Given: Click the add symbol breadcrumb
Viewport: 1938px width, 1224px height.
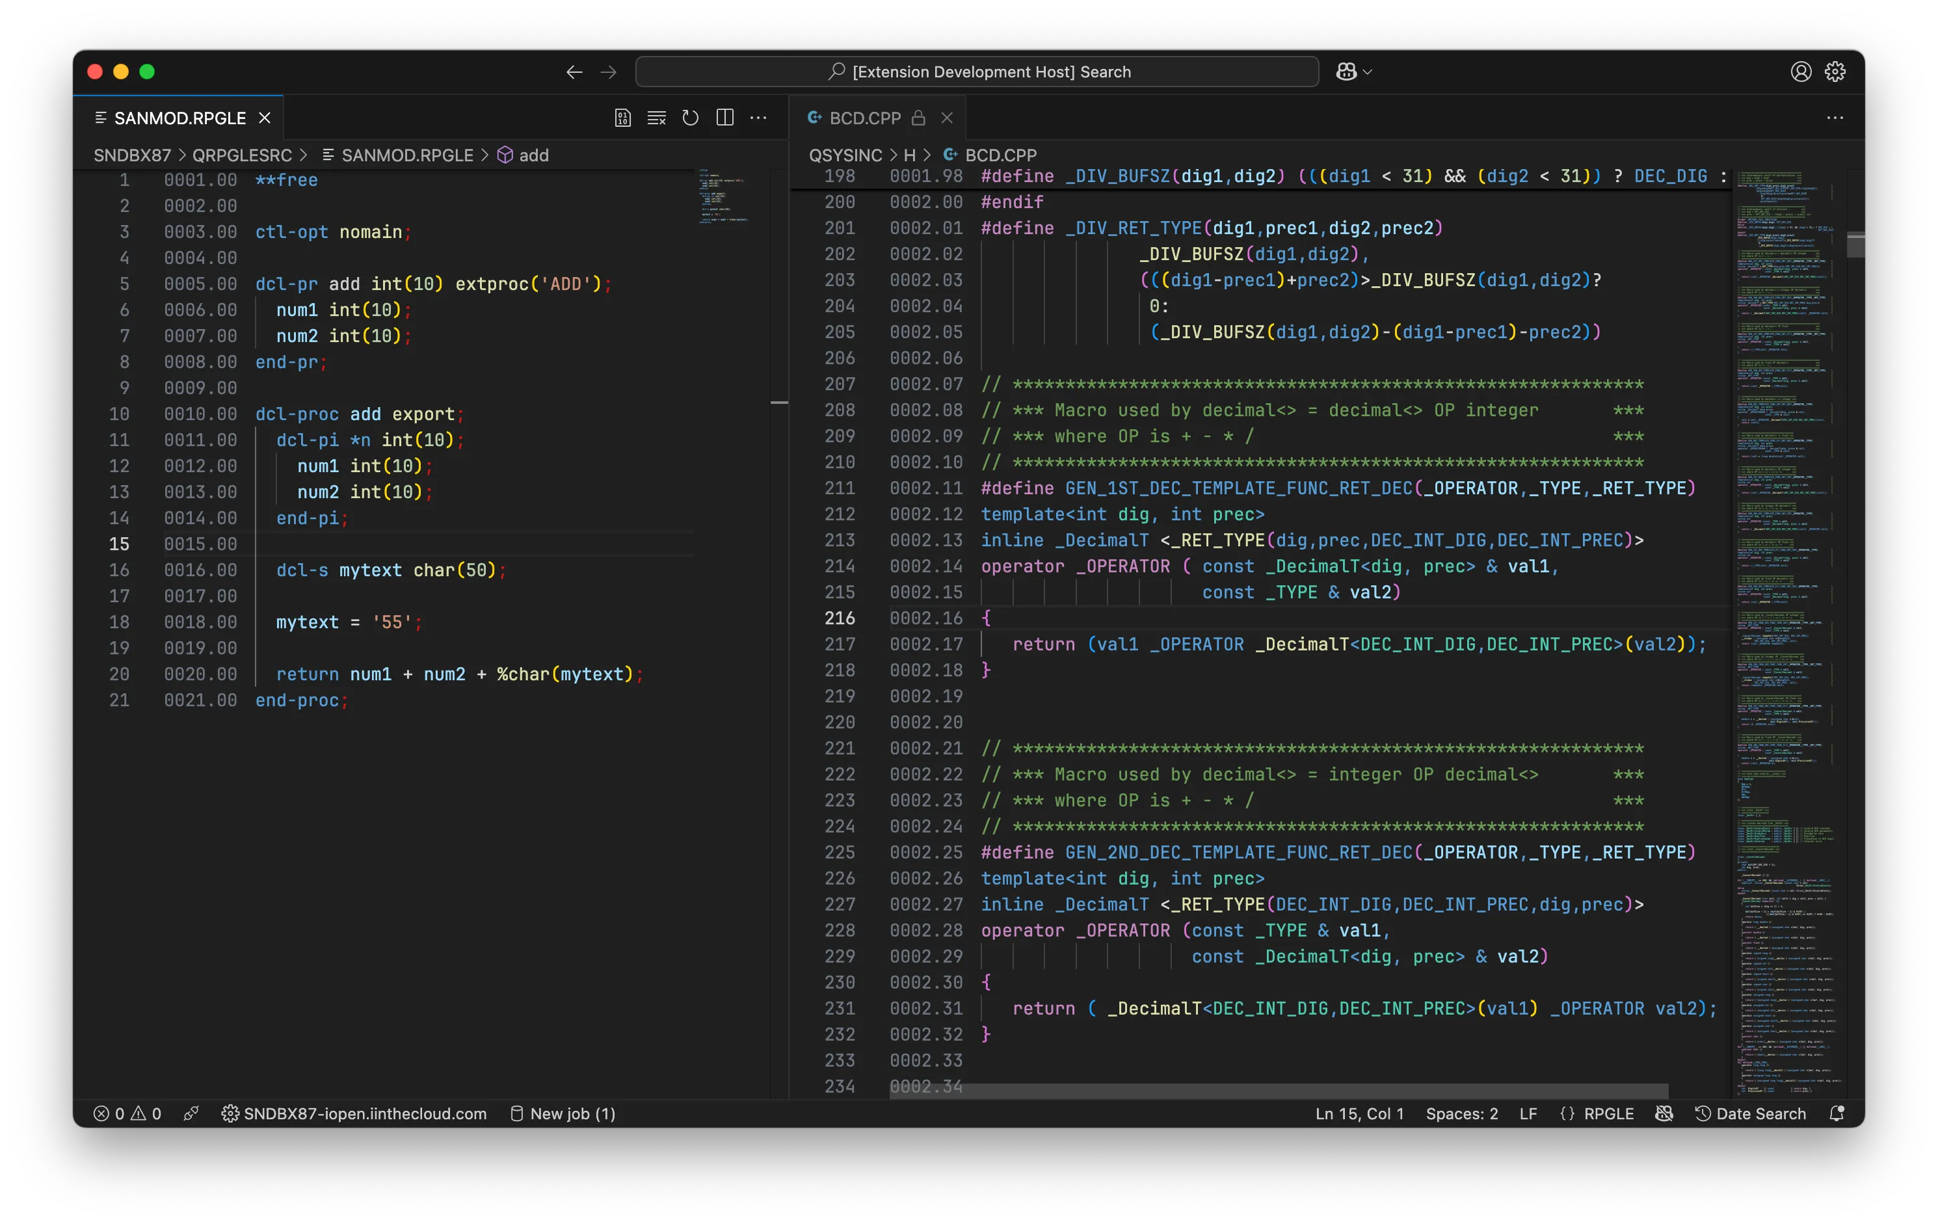Looking at the screenshot, I should coord(533,155).
